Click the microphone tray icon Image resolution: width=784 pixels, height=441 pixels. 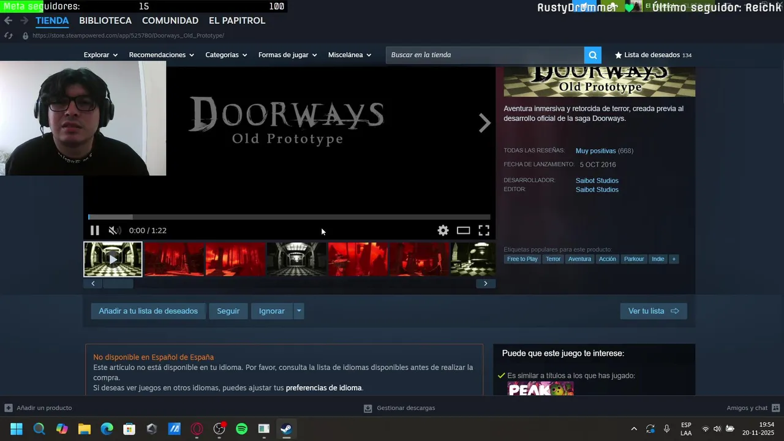(x=666, y=429)
